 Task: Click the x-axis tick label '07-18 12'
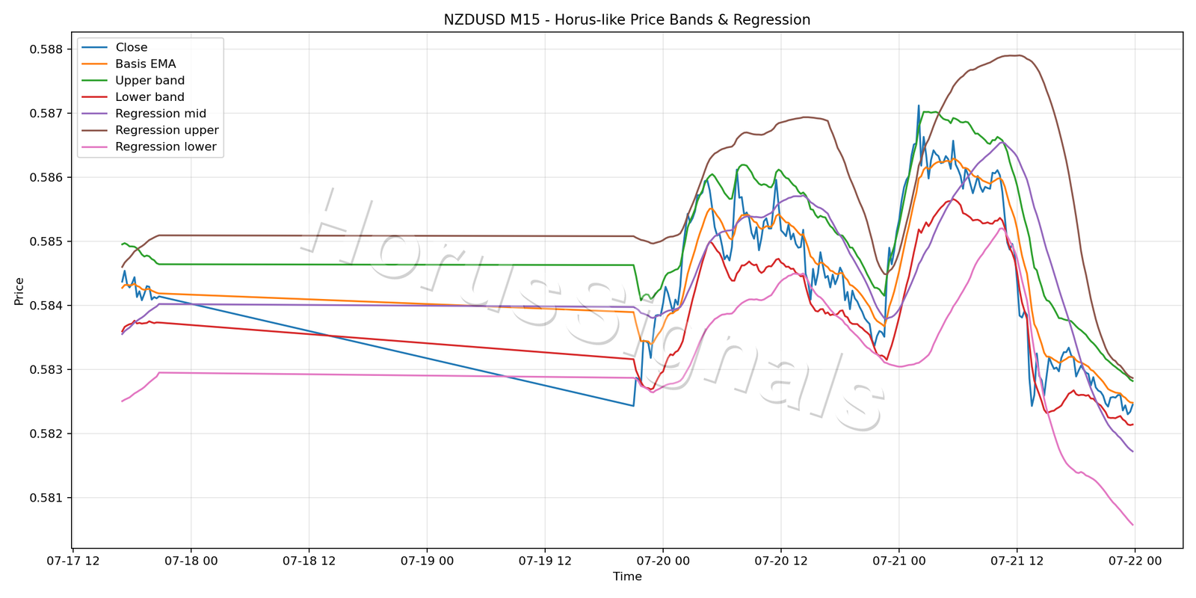point(309,561)
